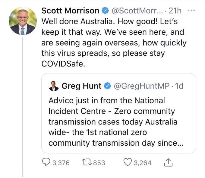Image resolution: width=205 pixels, height=178 pixels.
Task: Open the quoted Greg Hunt tweet text
Action: (x=116, y=122)
